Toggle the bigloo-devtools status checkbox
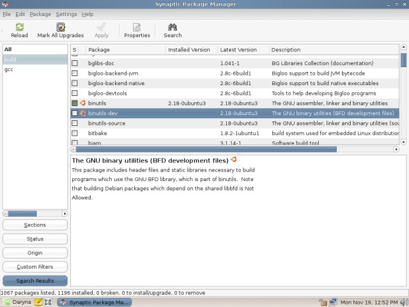This screenshot has width=409, height=307. click(x=75, y=93)
